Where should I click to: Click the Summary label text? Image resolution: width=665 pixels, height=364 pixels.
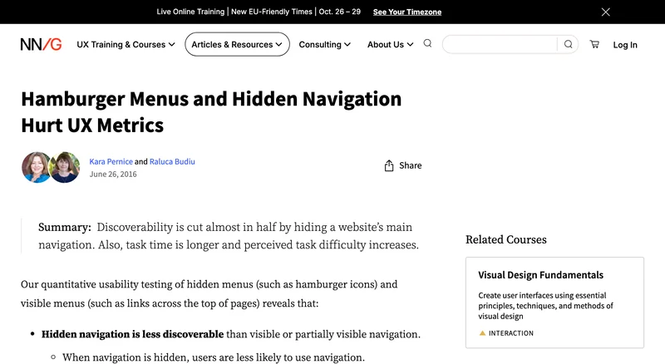coord(65,228)
